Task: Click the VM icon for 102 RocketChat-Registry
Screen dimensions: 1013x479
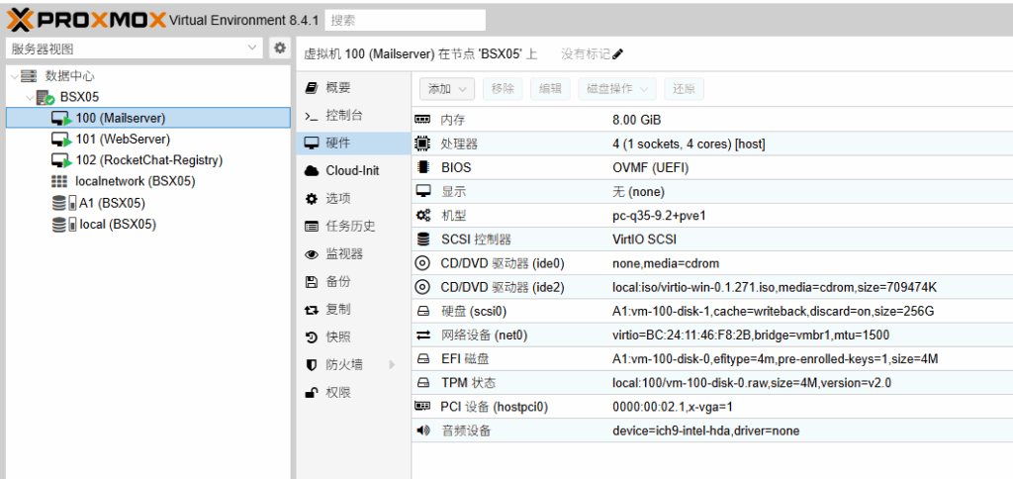Action: (60, 160)
